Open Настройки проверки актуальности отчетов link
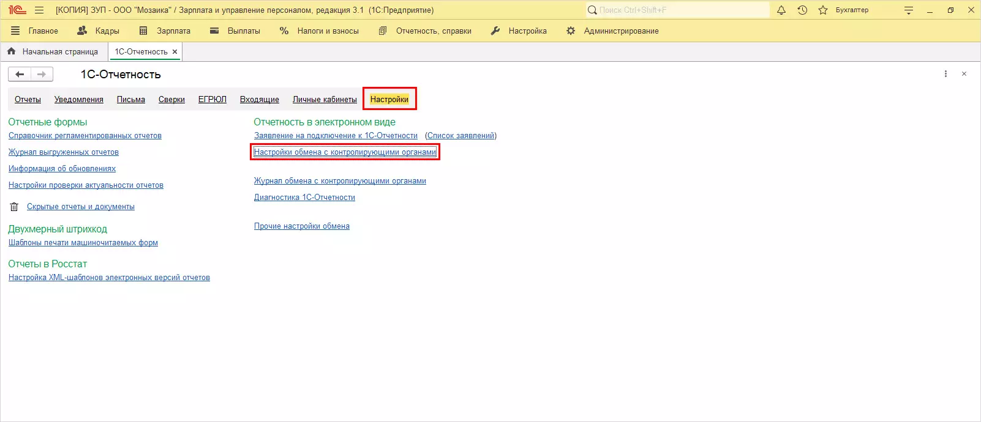The image size is (981, 422). coord(86,185)
